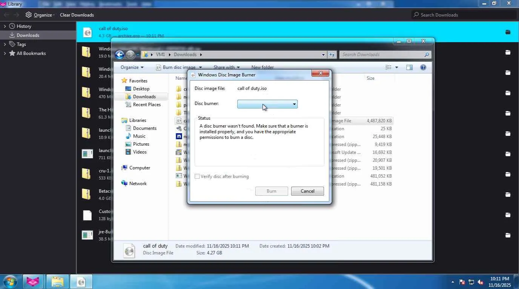
Task: Show in folder the 470 MB Windows download
Action: click(508, 93)
